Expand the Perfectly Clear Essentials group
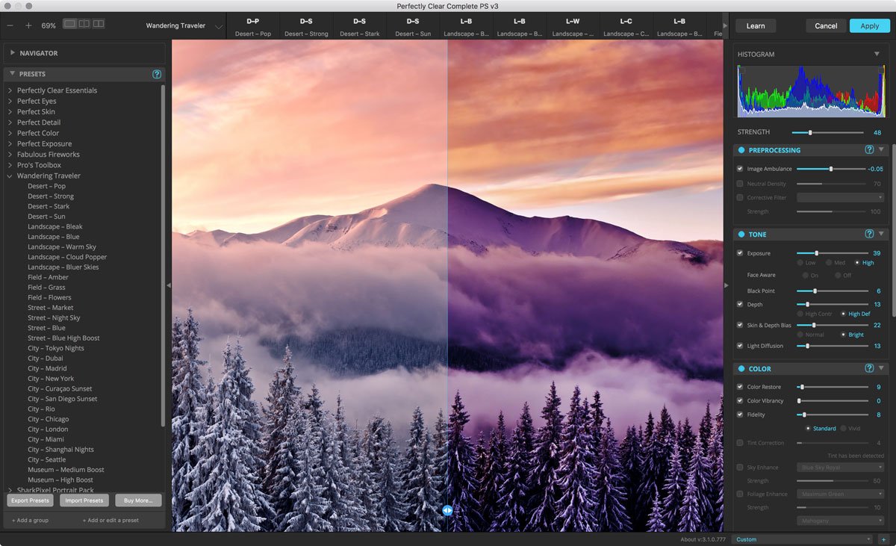Image resolution: width=896 pixels, height=546 pixels. point(10,90)
